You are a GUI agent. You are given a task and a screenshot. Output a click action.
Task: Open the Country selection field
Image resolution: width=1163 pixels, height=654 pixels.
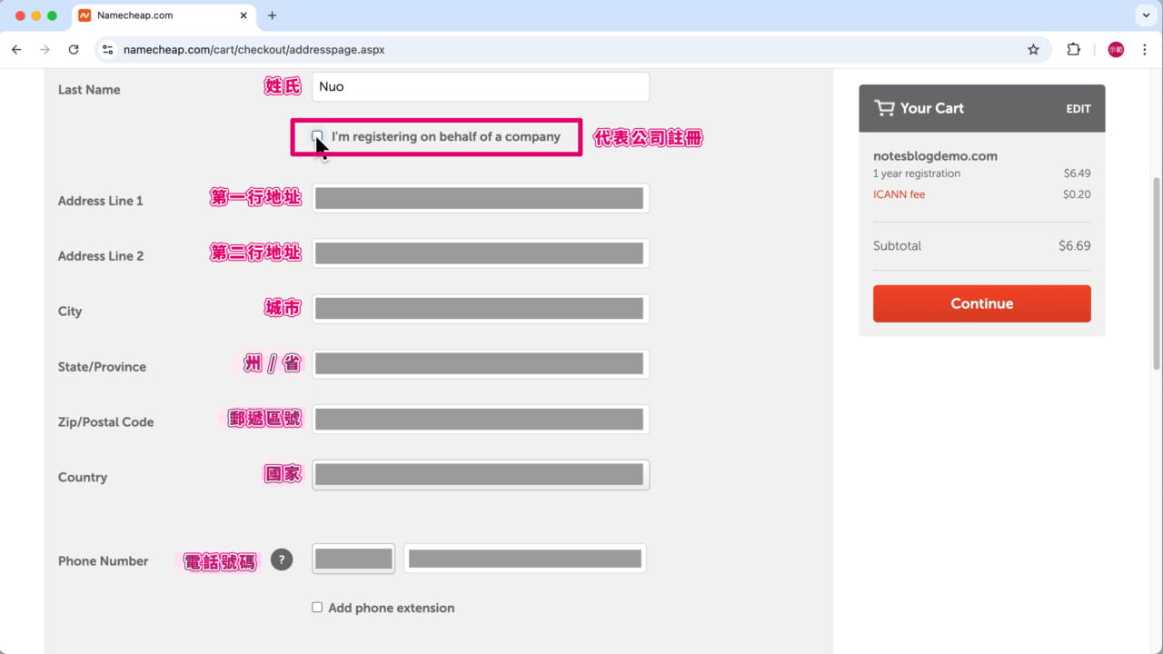(x=480, y=473)
